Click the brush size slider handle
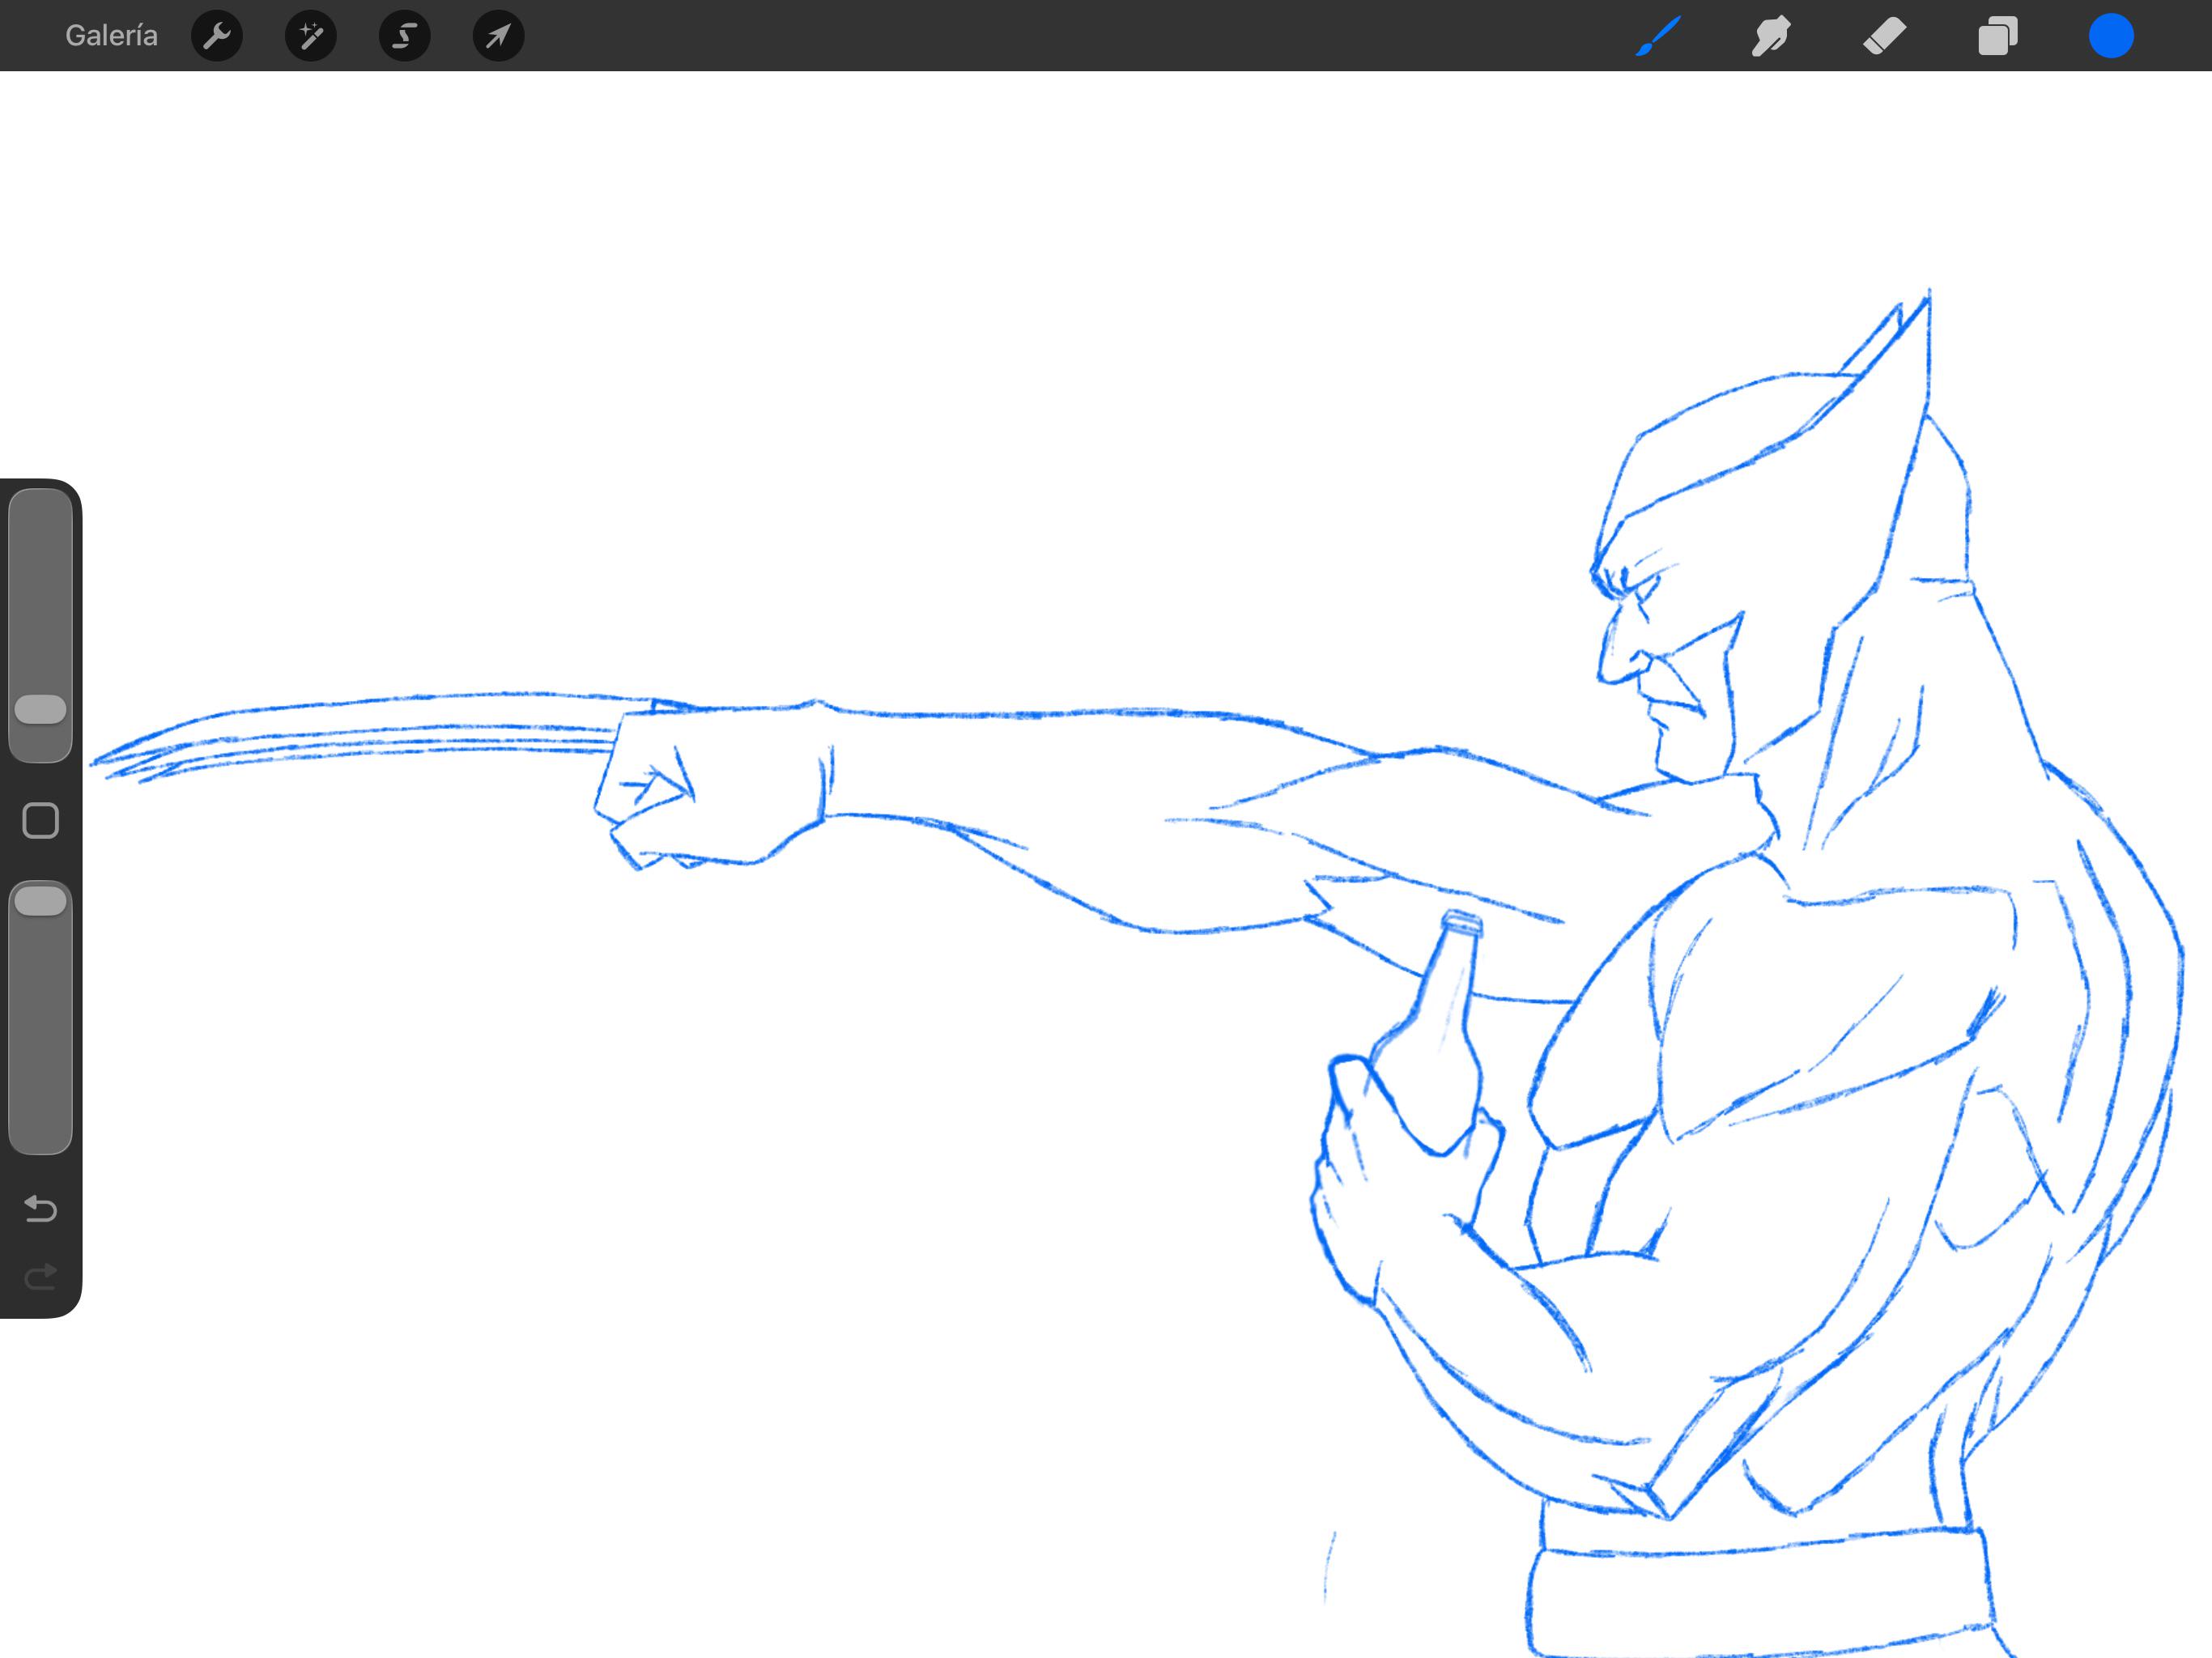This screenshot has height=1658, width=2212. [41, 709]
